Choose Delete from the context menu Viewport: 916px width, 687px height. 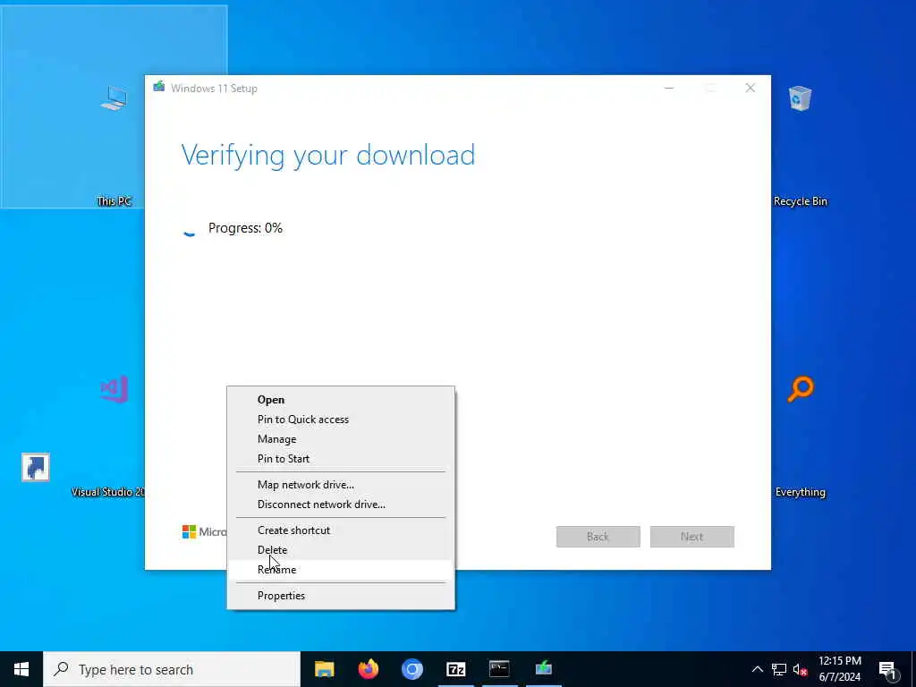[x=341, y=550]
